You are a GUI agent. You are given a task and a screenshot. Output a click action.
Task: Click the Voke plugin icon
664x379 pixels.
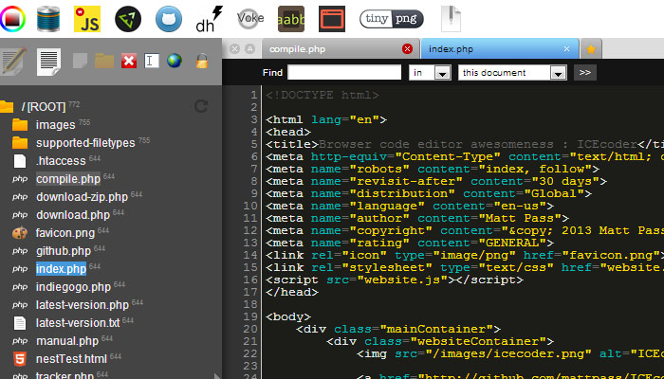tap(250, 18)
